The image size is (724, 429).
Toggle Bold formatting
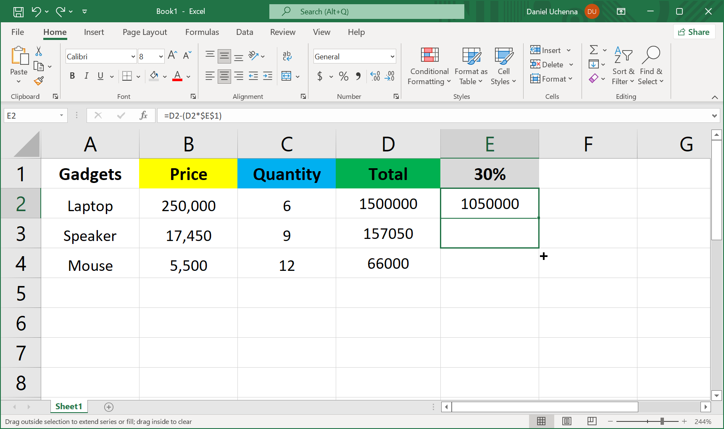[72, 76]
